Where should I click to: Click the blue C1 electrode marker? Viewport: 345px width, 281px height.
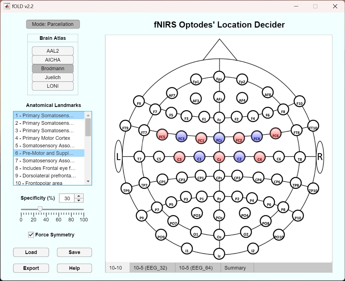[x=199, y=157]
